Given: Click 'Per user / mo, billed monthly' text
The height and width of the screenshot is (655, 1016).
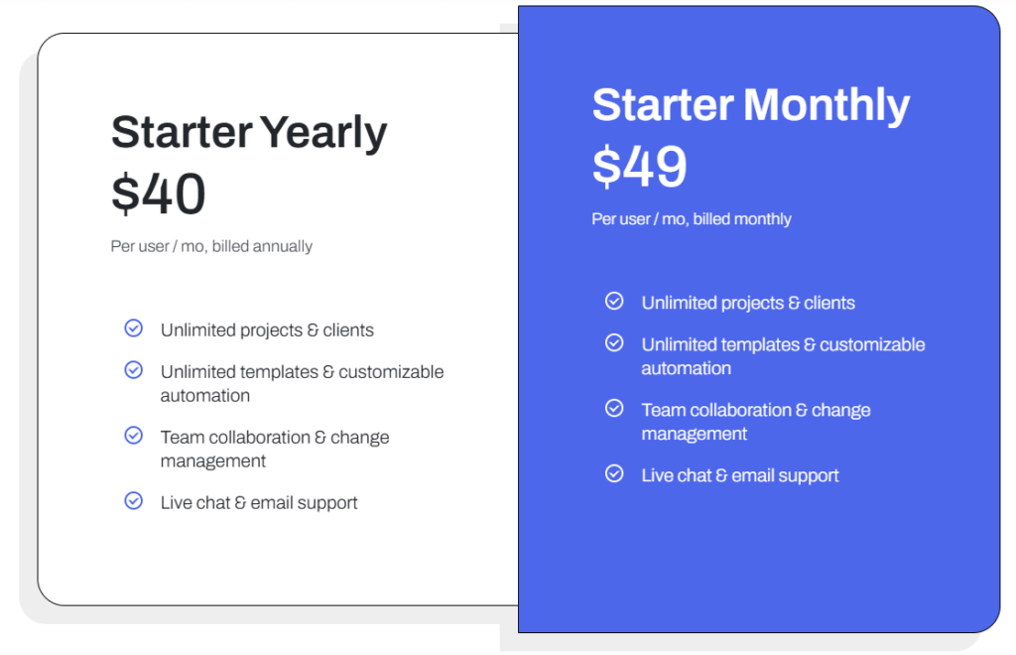Looking at the screenshot, I should click(692, 218).
